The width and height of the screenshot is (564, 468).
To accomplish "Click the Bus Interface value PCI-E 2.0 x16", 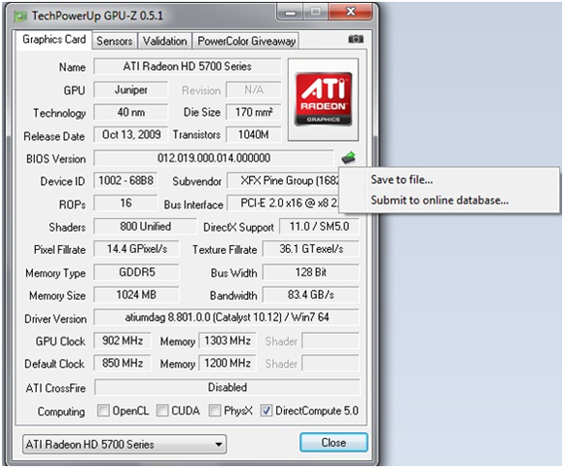I will click(283, 203).
